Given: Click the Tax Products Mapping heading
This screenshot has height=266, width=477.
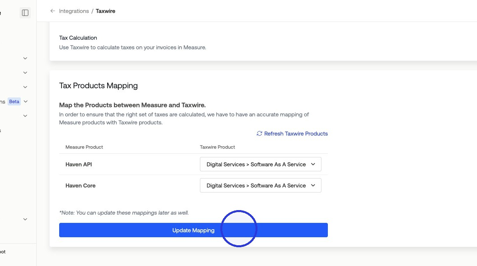Looking at the screenshot, I should pos(98,85).
